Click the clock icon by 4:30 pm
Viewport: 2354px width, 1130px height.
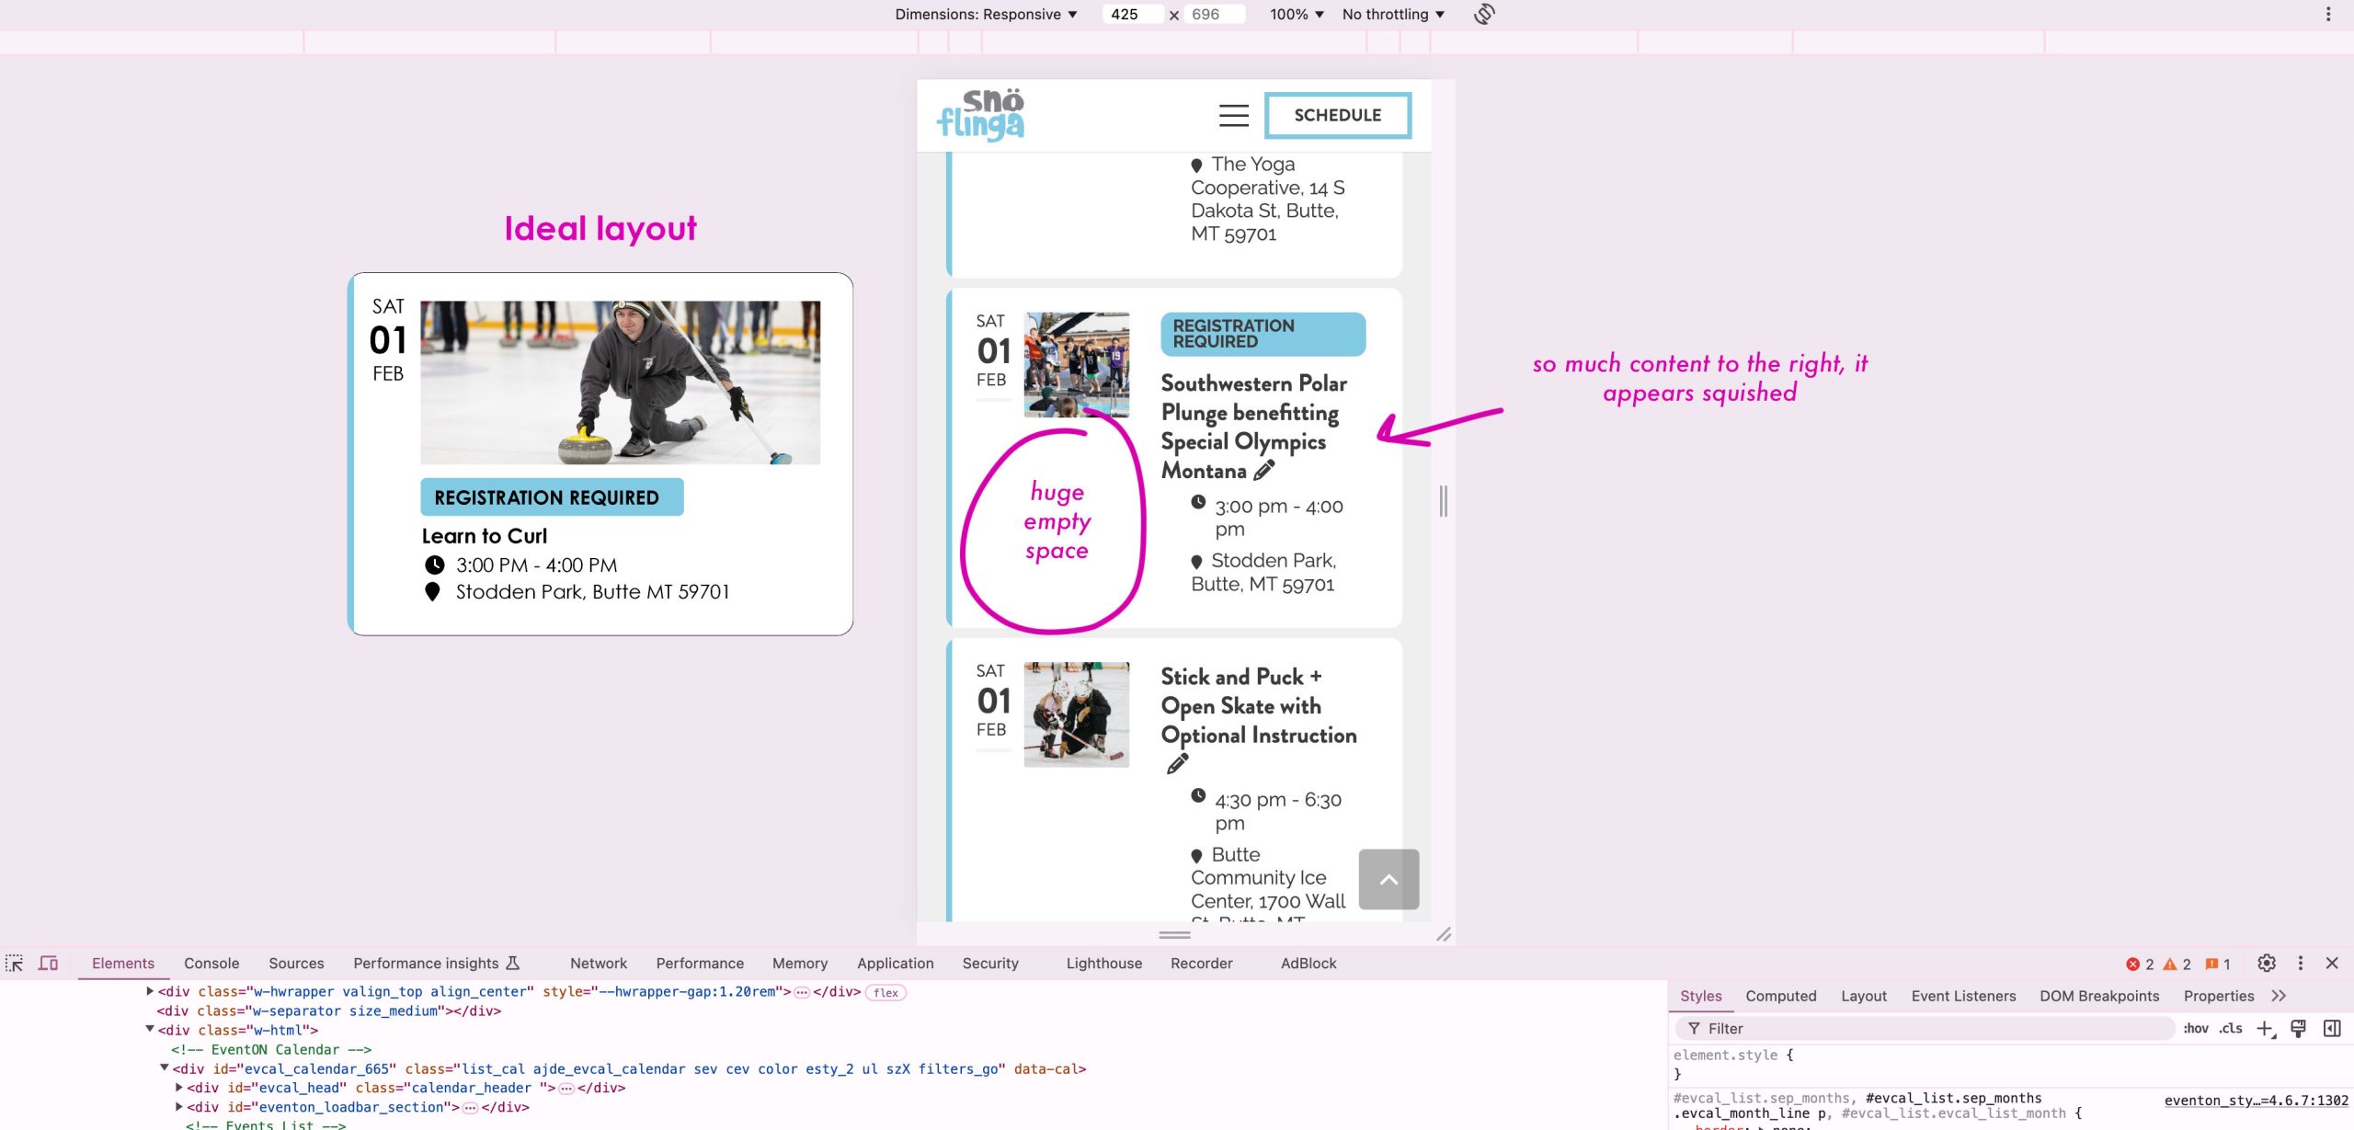(x=1198, y=795)
